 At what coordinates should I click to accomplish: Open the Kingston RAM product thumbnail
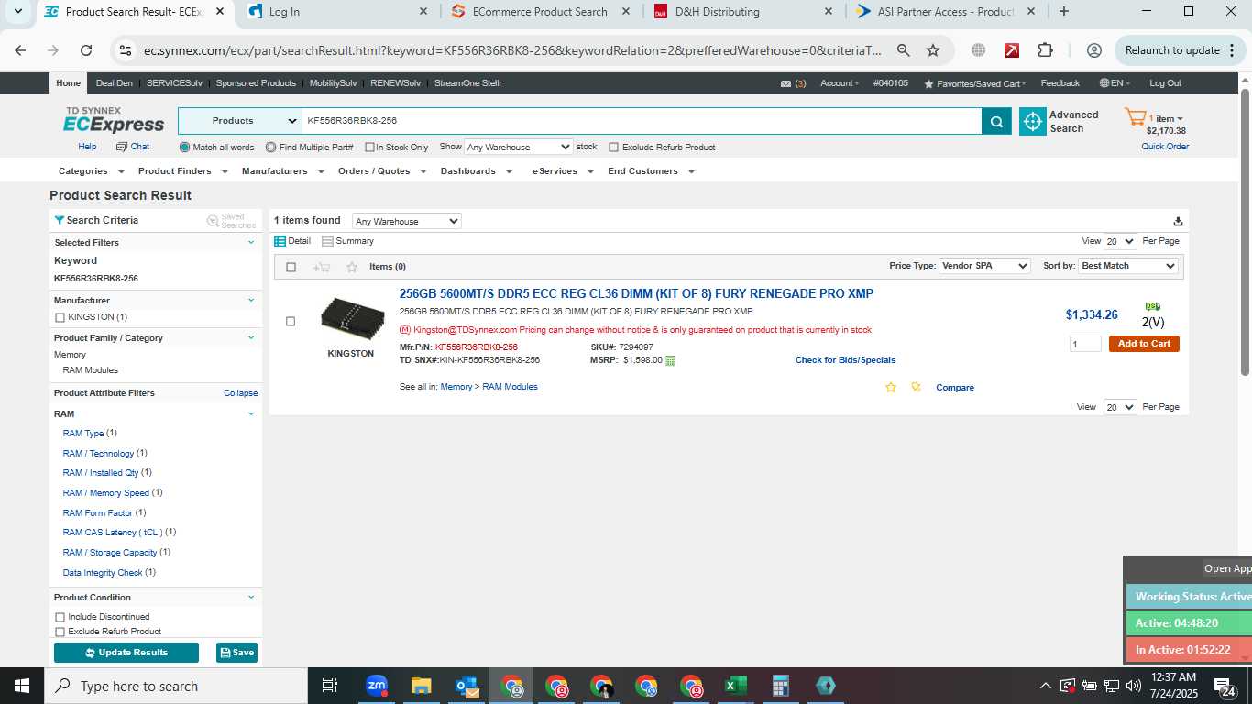352,318
